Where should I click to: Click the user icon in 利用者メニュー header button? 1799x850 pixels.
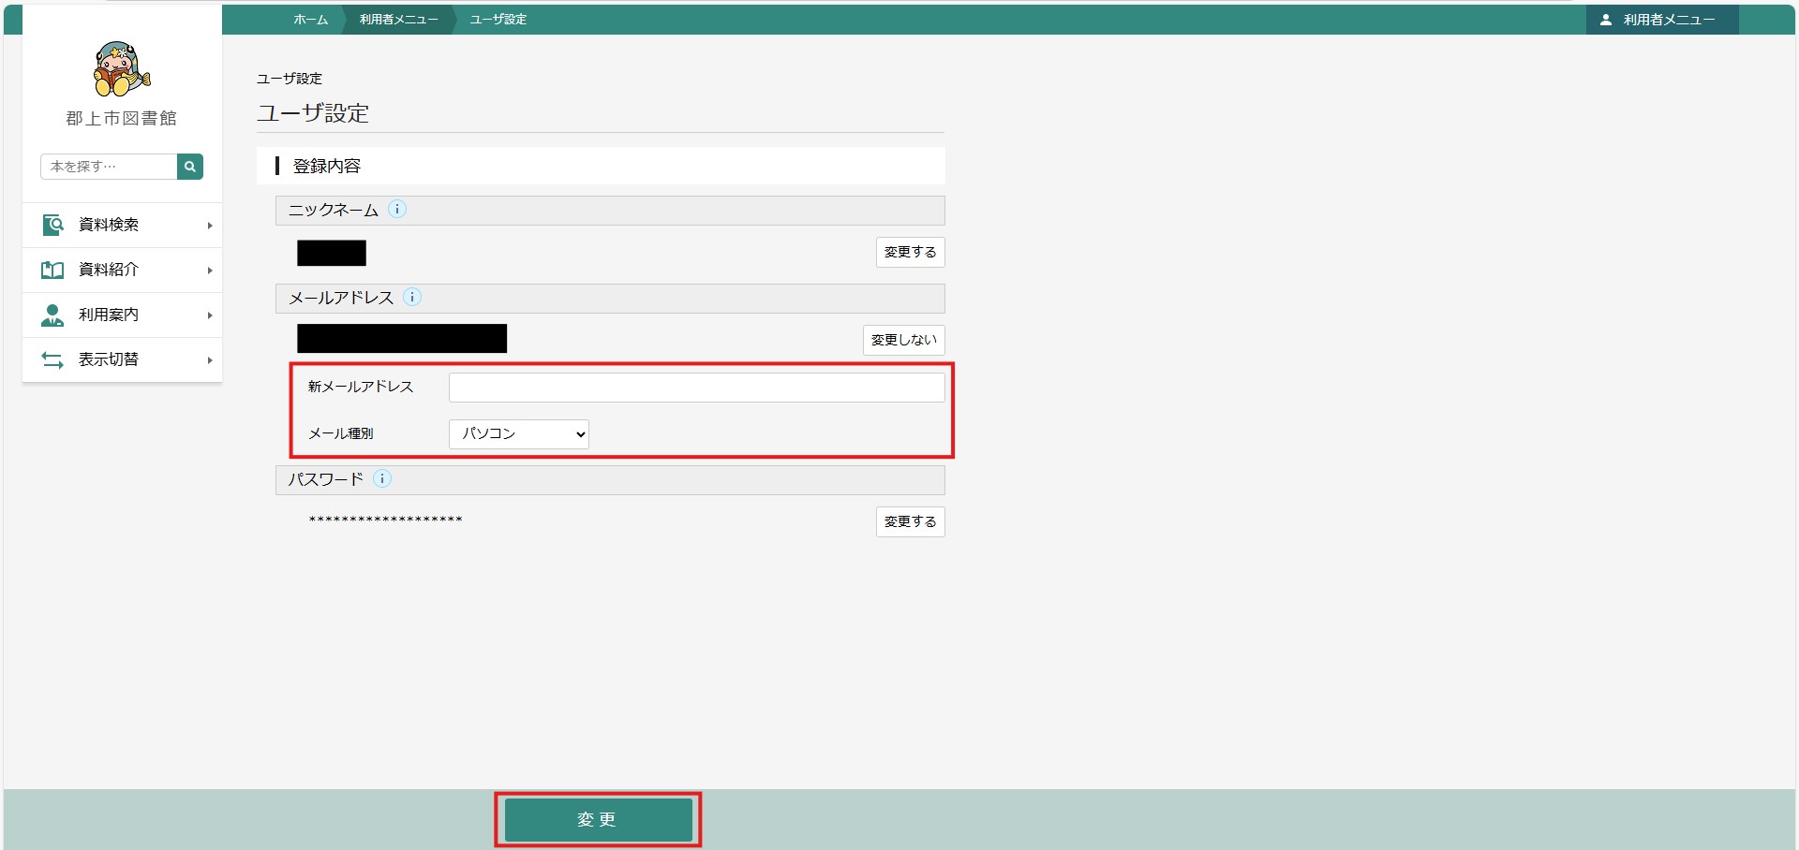(1606, 20)
